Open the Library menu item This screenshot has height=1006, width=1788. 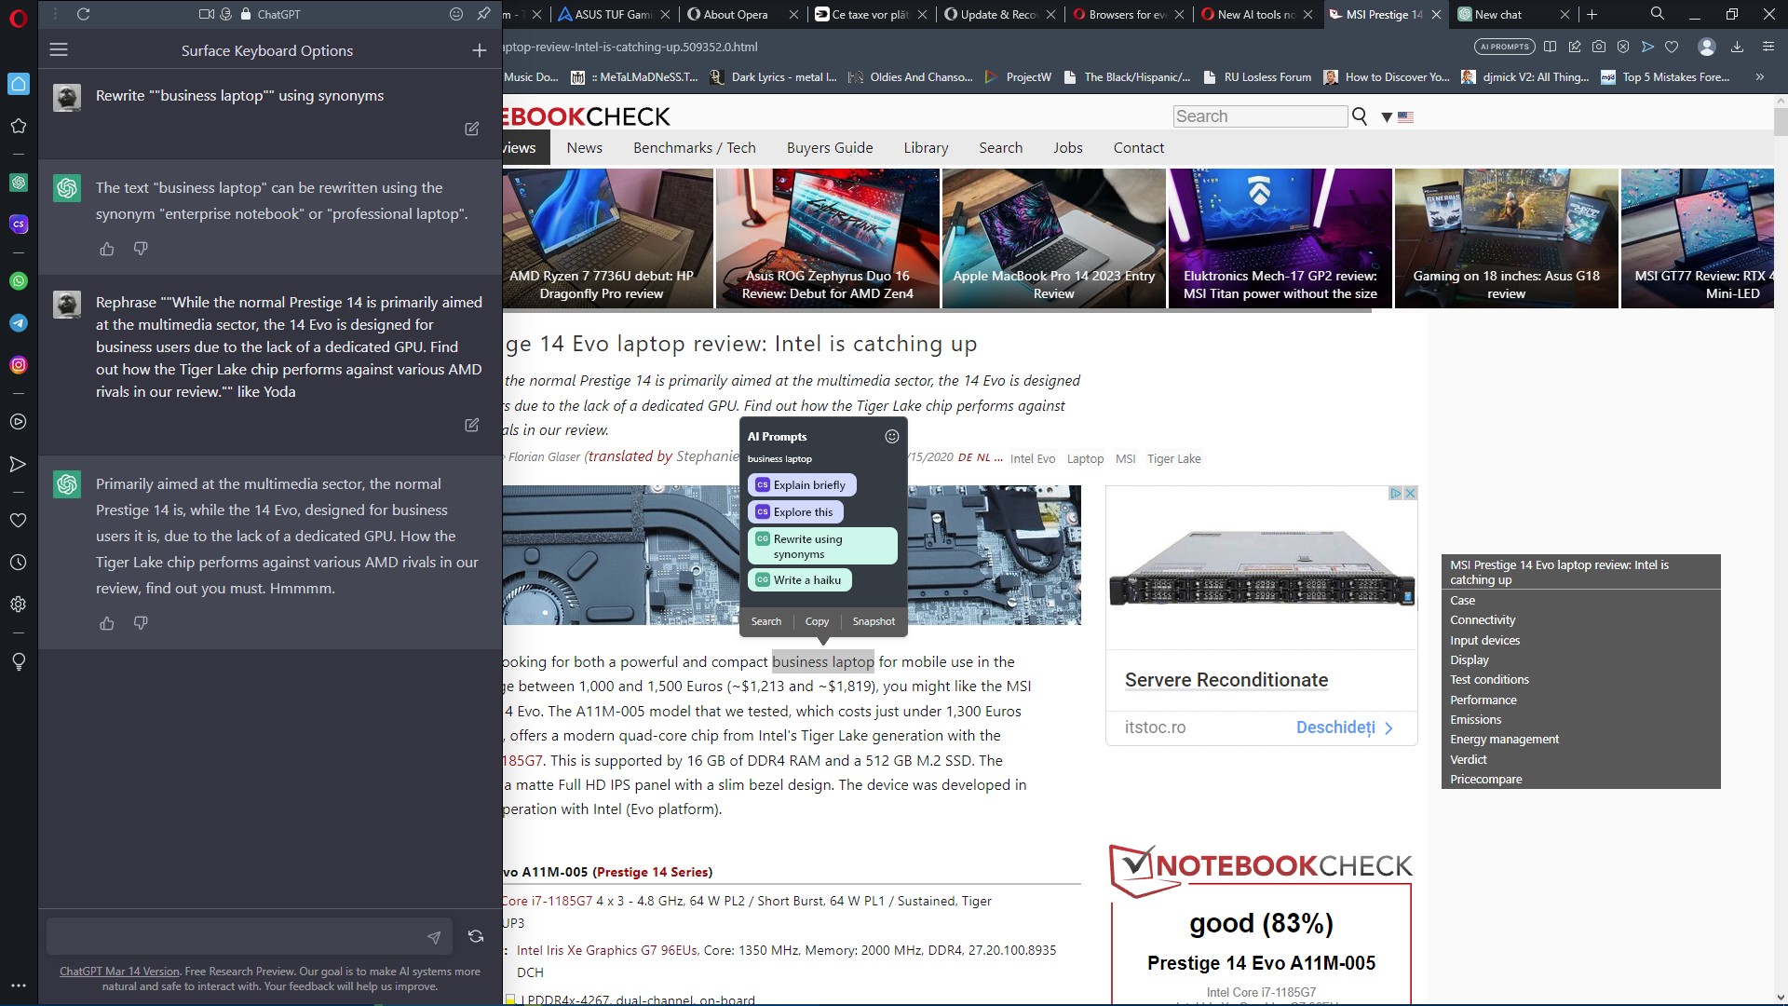point(926,148)
